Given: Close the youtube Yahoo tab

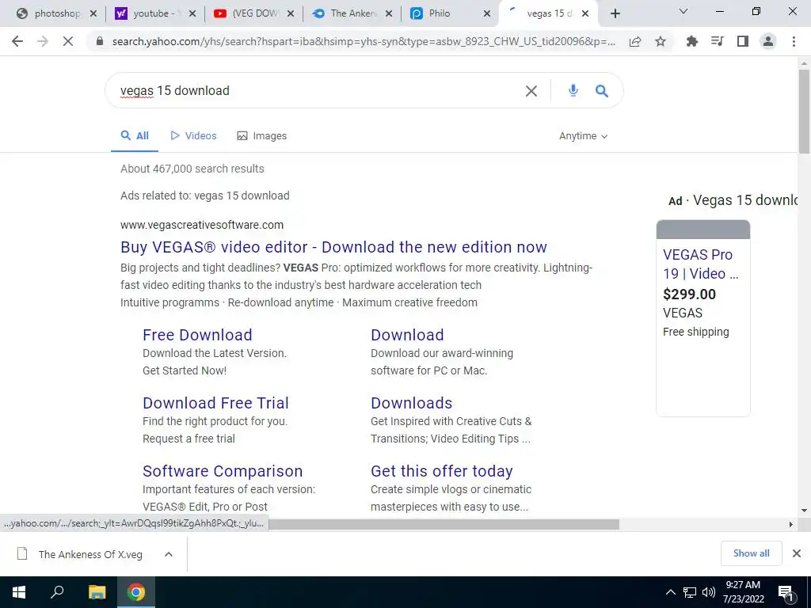Looking at the screenshot, I should click(x=192, y=13).
